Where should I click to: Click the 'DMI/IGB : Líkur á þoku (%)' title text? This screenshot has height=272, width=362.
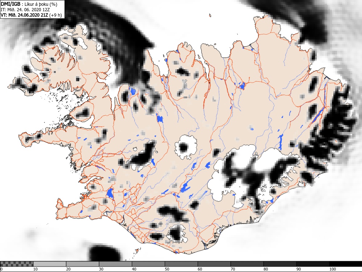[x=29, y=4]
